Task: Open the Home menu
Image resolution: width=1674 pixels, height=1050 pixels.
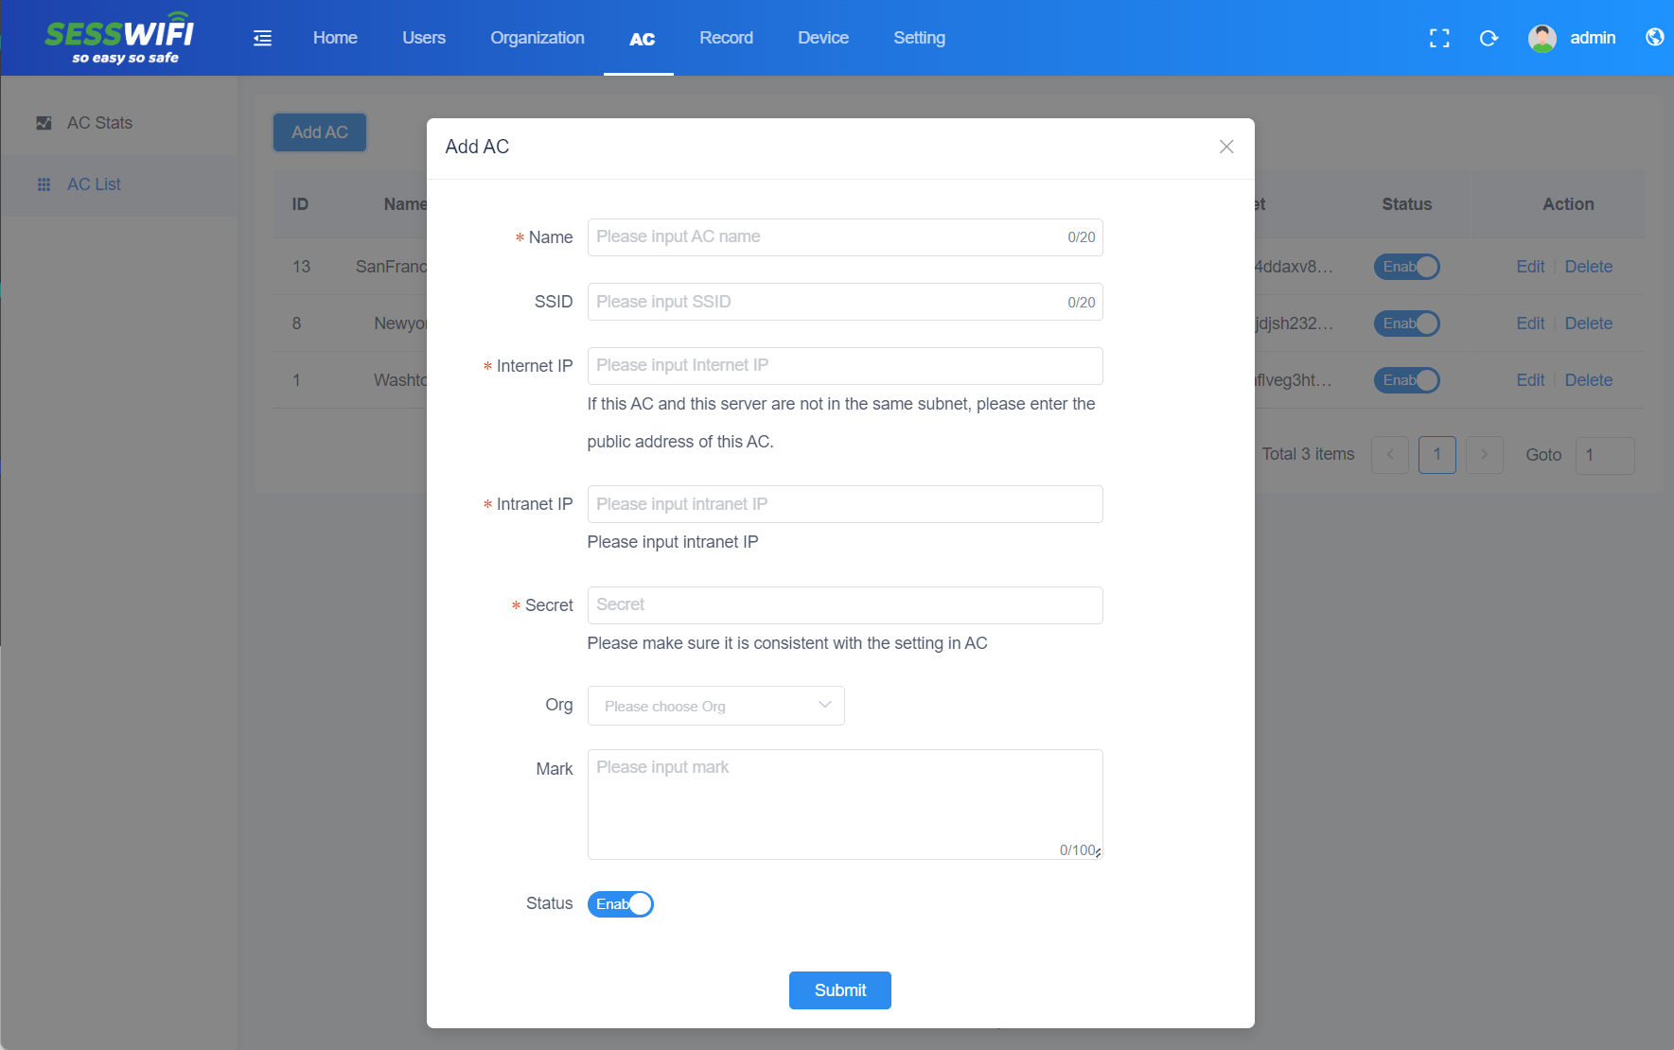Action: 335,38
